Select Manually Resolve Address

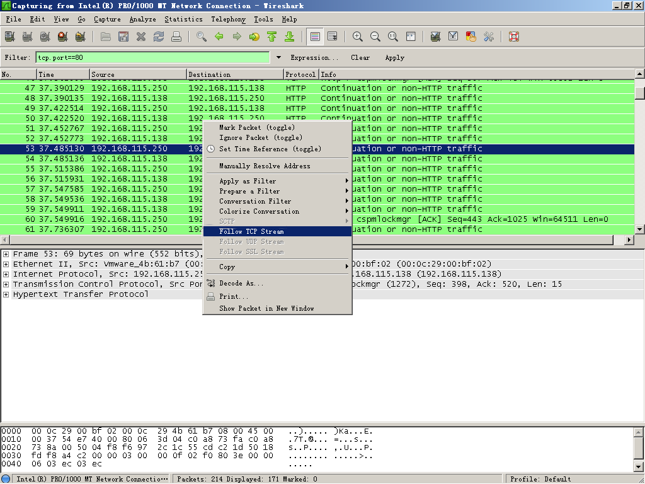[278, 166]
